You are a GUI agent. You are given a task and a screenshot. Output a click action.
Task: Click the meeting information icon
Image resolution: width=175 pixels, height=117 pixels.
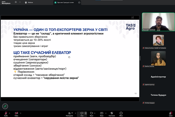16,2
